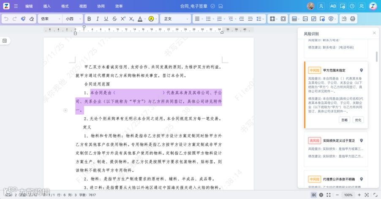Click the decrease indent icon

click(250, 19)
